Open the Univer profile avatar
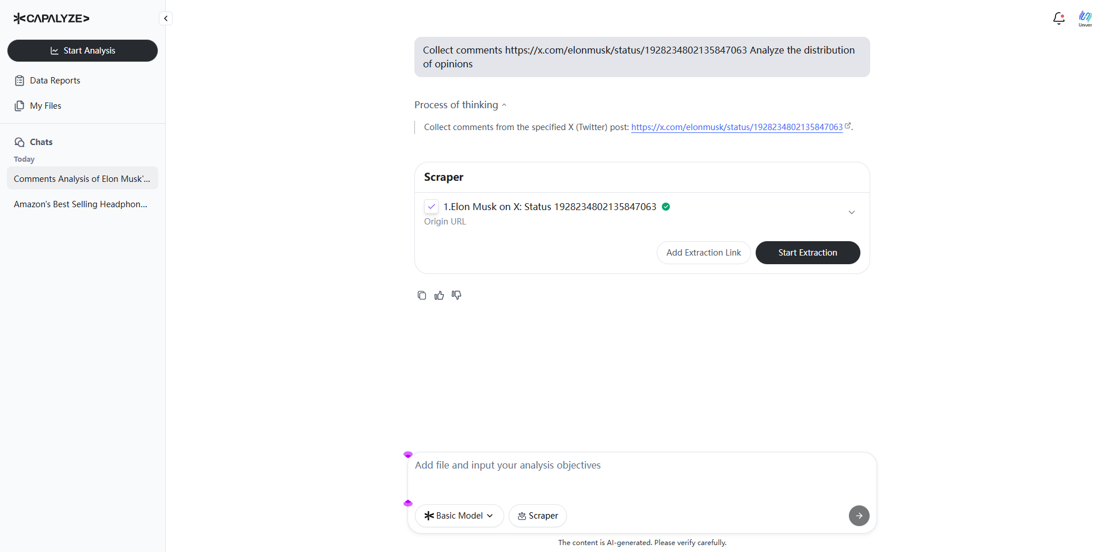This screenshot has height=552, width=1105. coord(1085,18)
